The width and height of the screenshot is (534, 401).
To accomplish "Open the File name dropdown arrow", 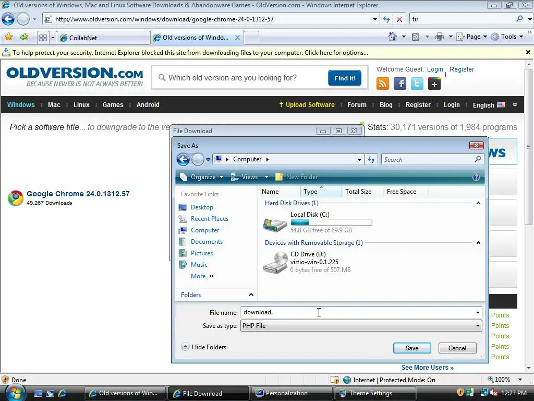I will pyautogui.click(x=478, y=312).
